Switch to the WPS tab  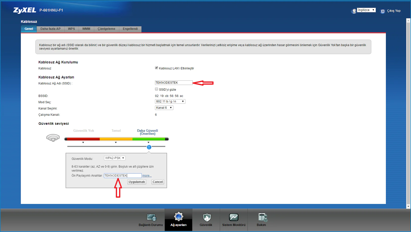click(71, 29)
